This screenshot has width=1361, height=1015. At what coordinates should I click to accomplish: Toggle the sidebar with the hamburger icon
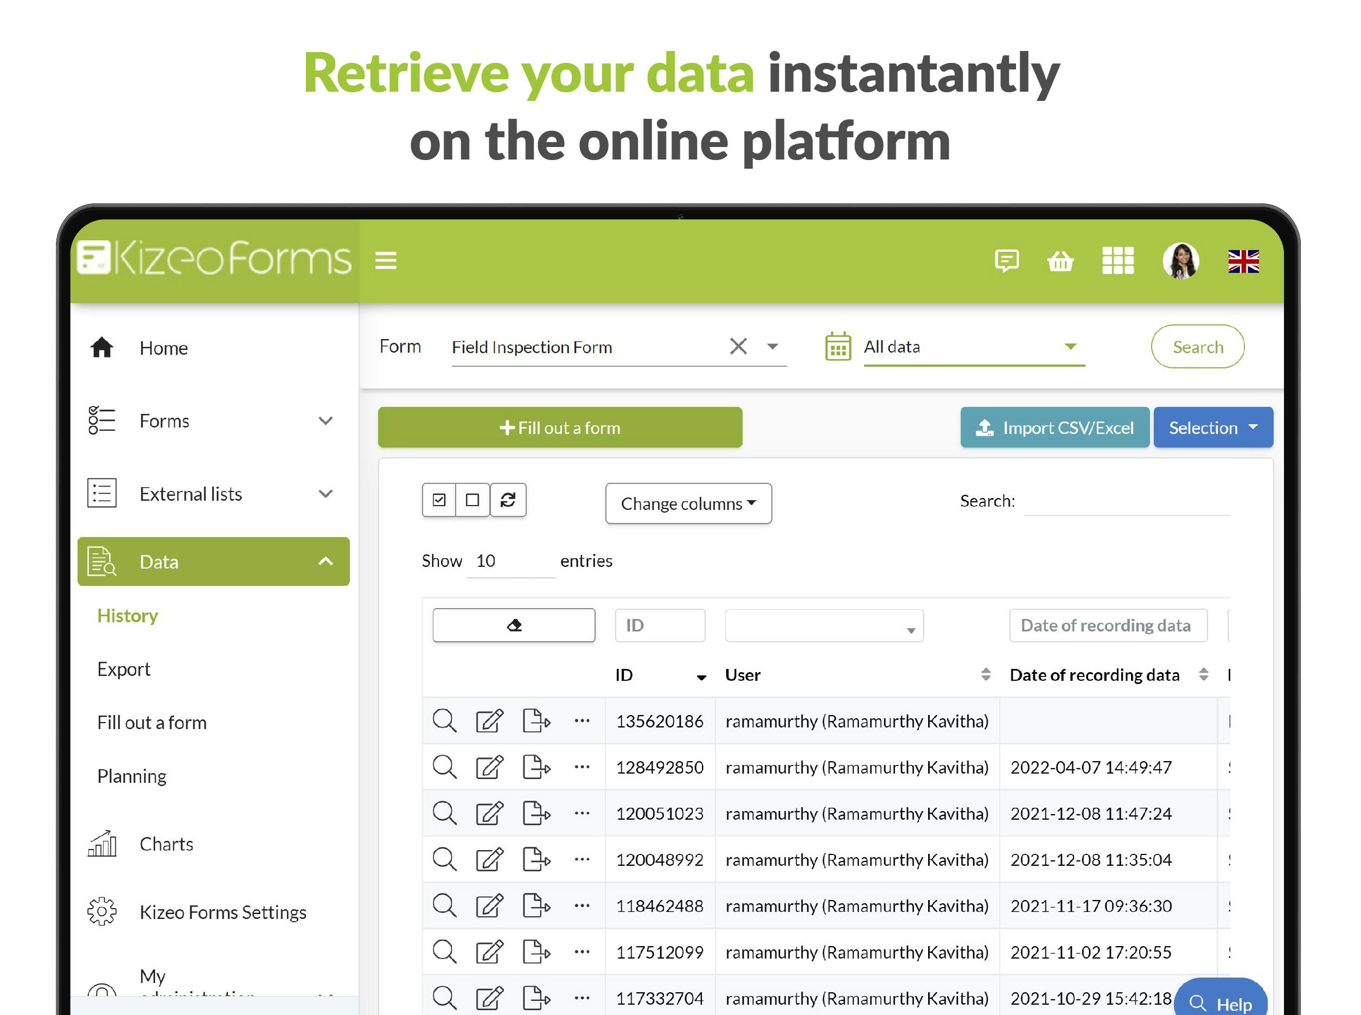pos(386,260)
